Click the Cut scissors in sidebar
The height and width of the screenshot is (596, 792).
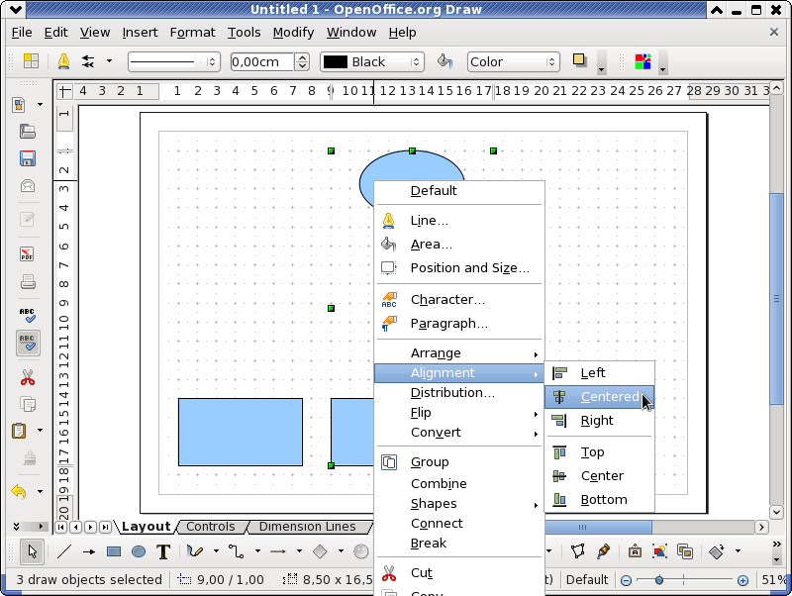(28, 377)
